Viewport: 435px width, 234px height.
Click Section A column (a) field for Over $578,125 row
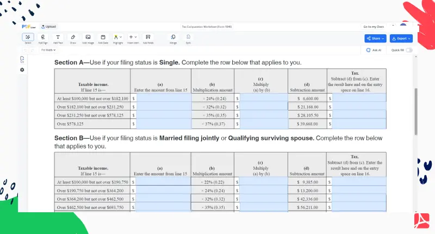coord(164,124)
